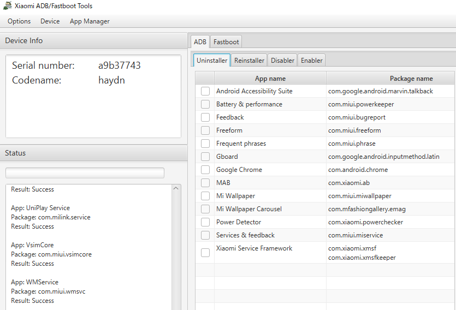This screenshot has width=456, height=310.
Task: Switch to the ADB tab
Action: (200, 42)
